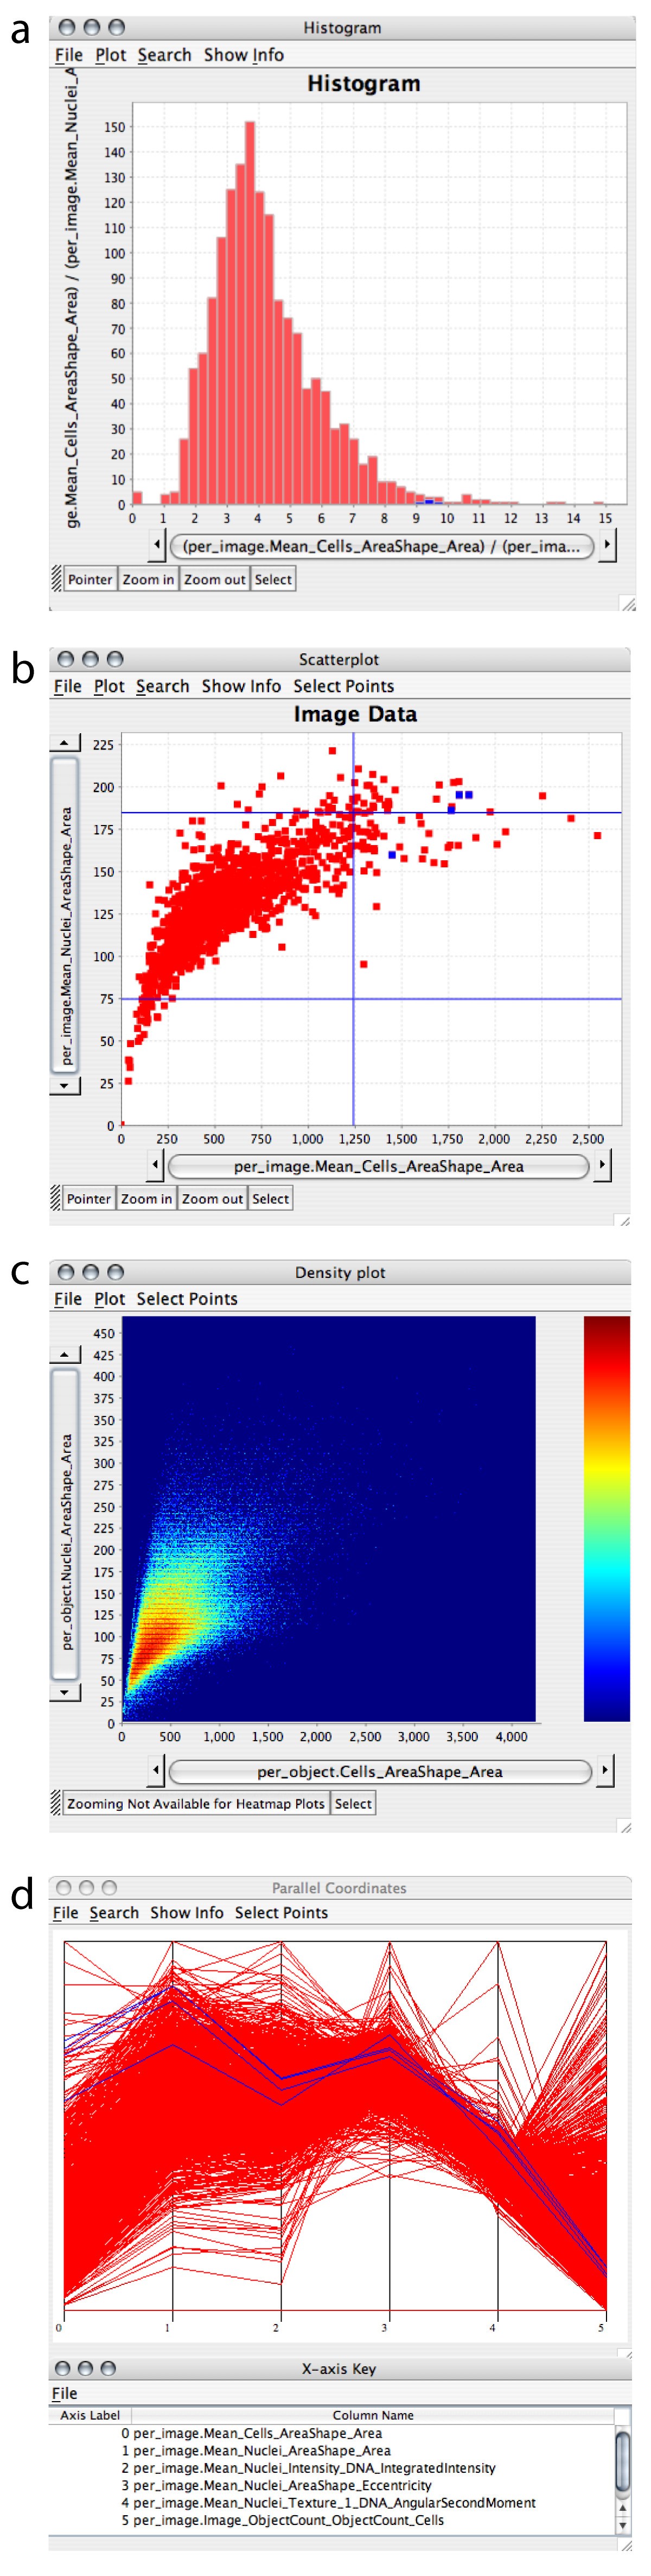Viewport: 651px width, 2576px height.
Task: Click Histogram toolbar drag grip
Action: pos(56,579)
